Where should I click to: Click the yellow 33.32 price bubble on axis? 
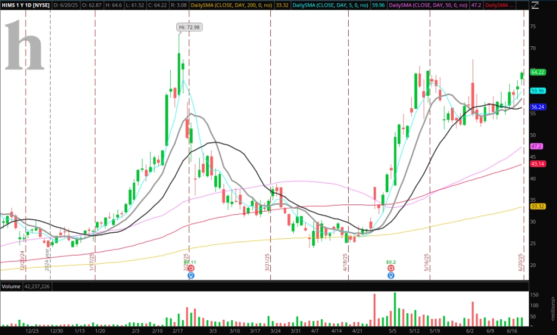(x=537, y=207)
